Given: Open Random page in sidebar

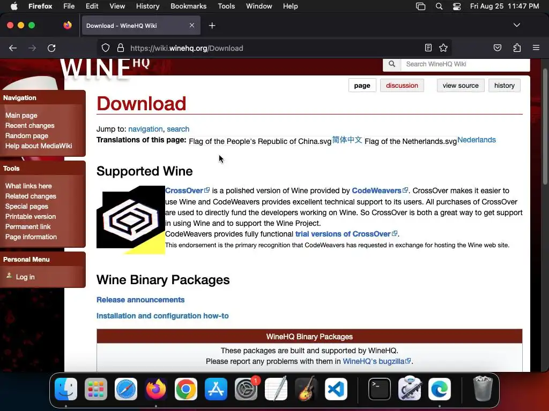Looking at the screenshot, I should 27,135.
